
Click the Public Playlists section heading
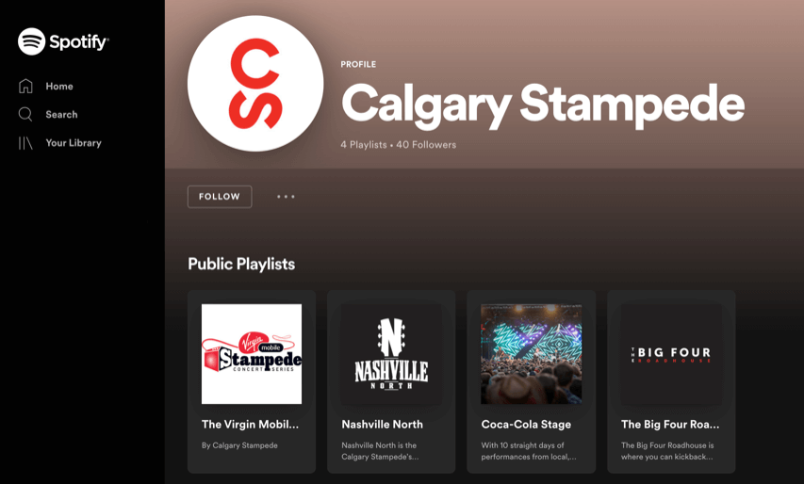(241, 265)
